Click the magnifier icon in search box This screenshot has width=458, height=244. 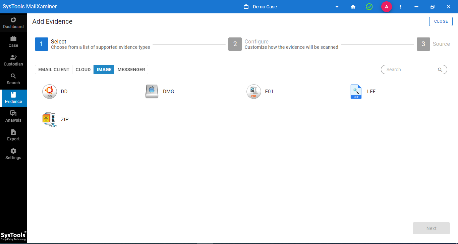coord(440,70)
